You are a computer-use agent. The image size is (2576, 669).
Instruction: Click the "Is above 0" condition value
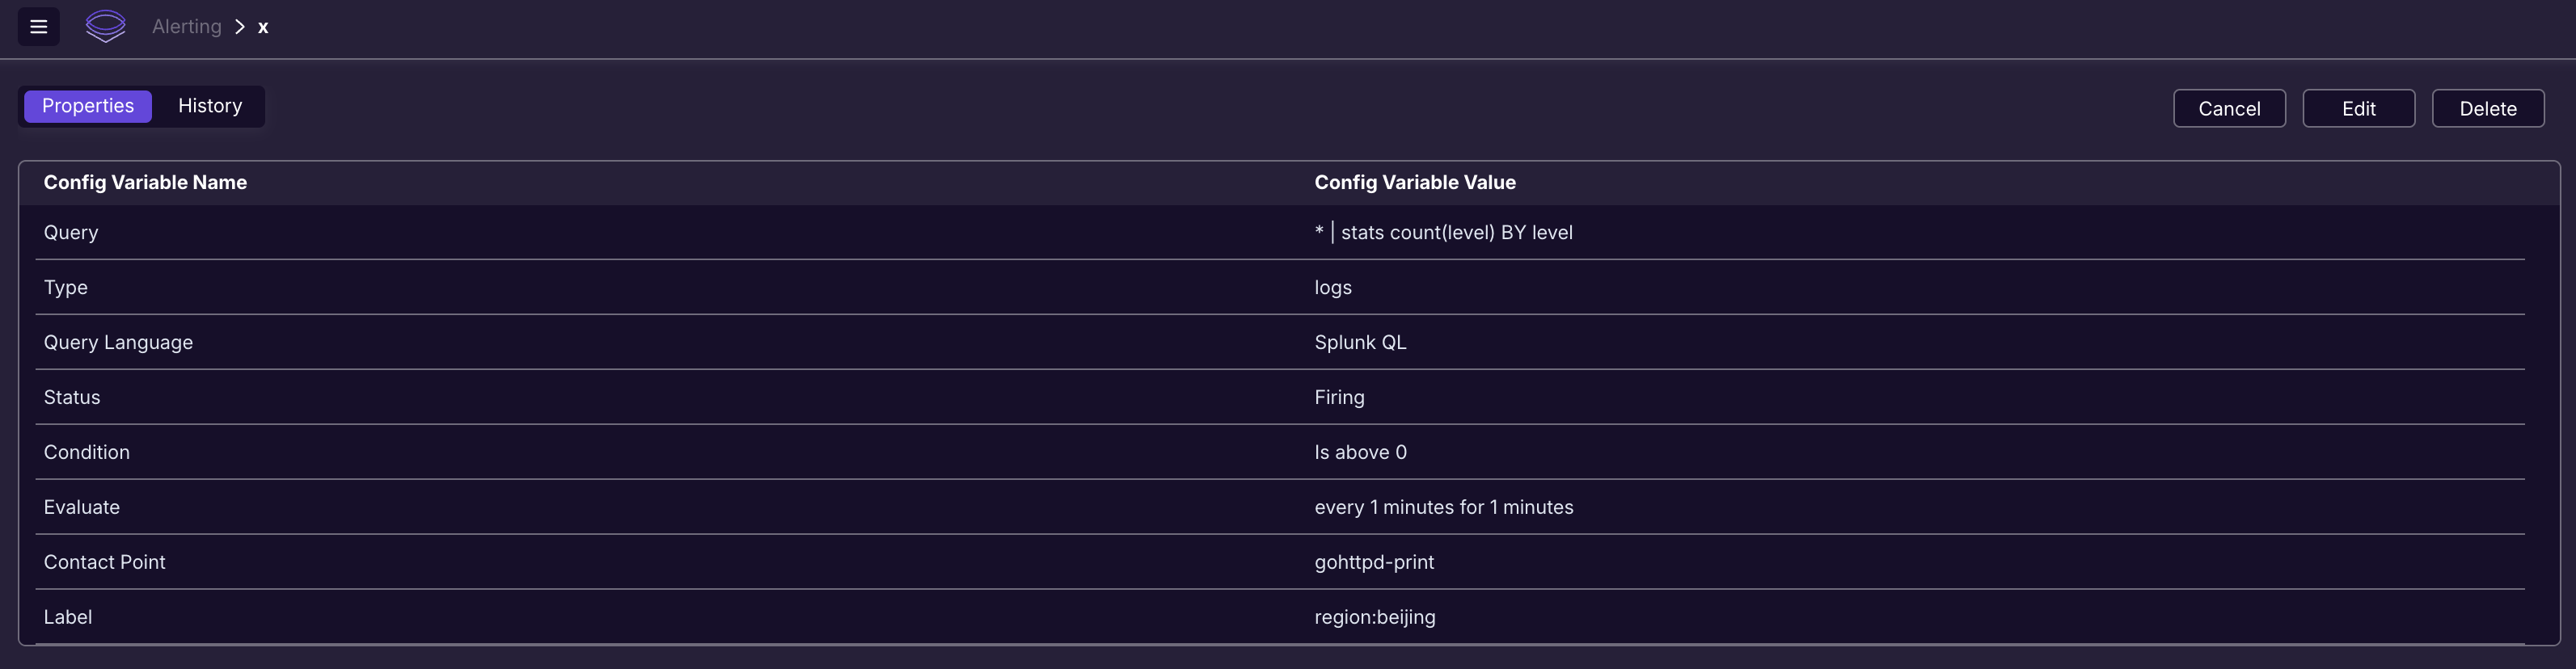point(1360,453)
